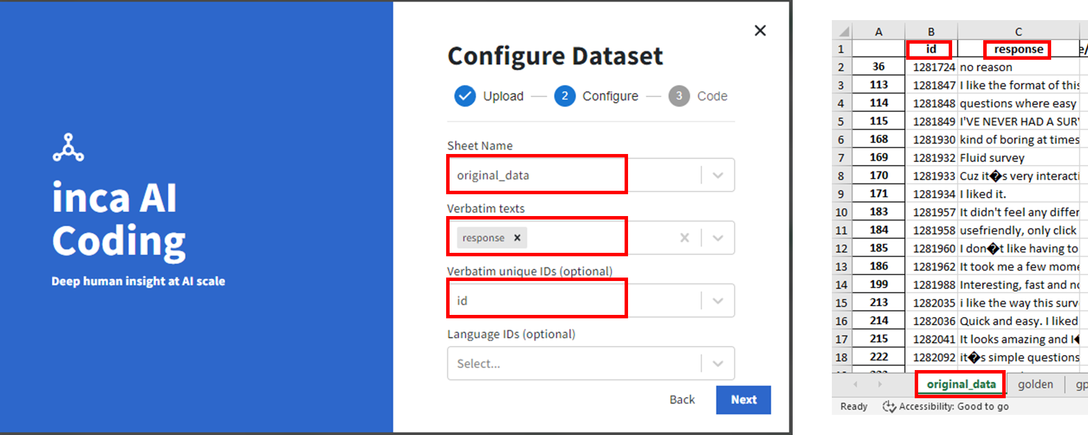Click the response header cell in Excel
The height and width of the screenshot is (435, 1088).
pyautogui.click(x=1018, y=49)
